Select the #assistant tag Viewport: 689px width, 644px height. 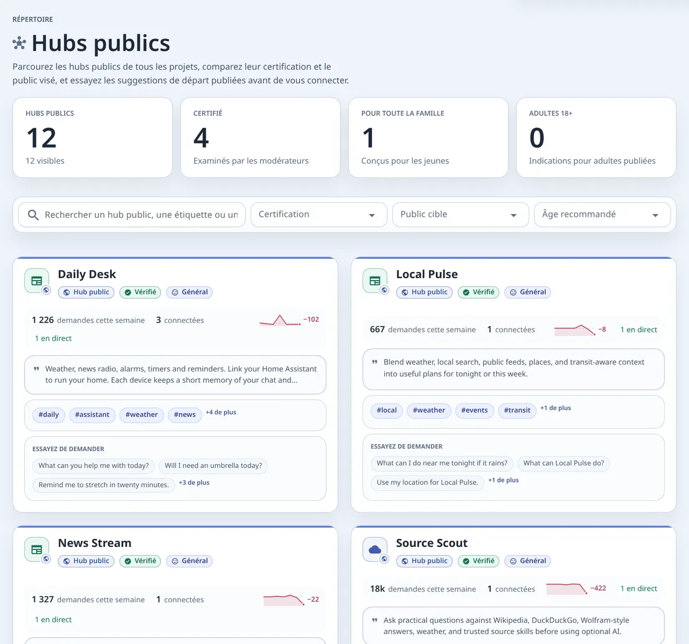[92, 414]
